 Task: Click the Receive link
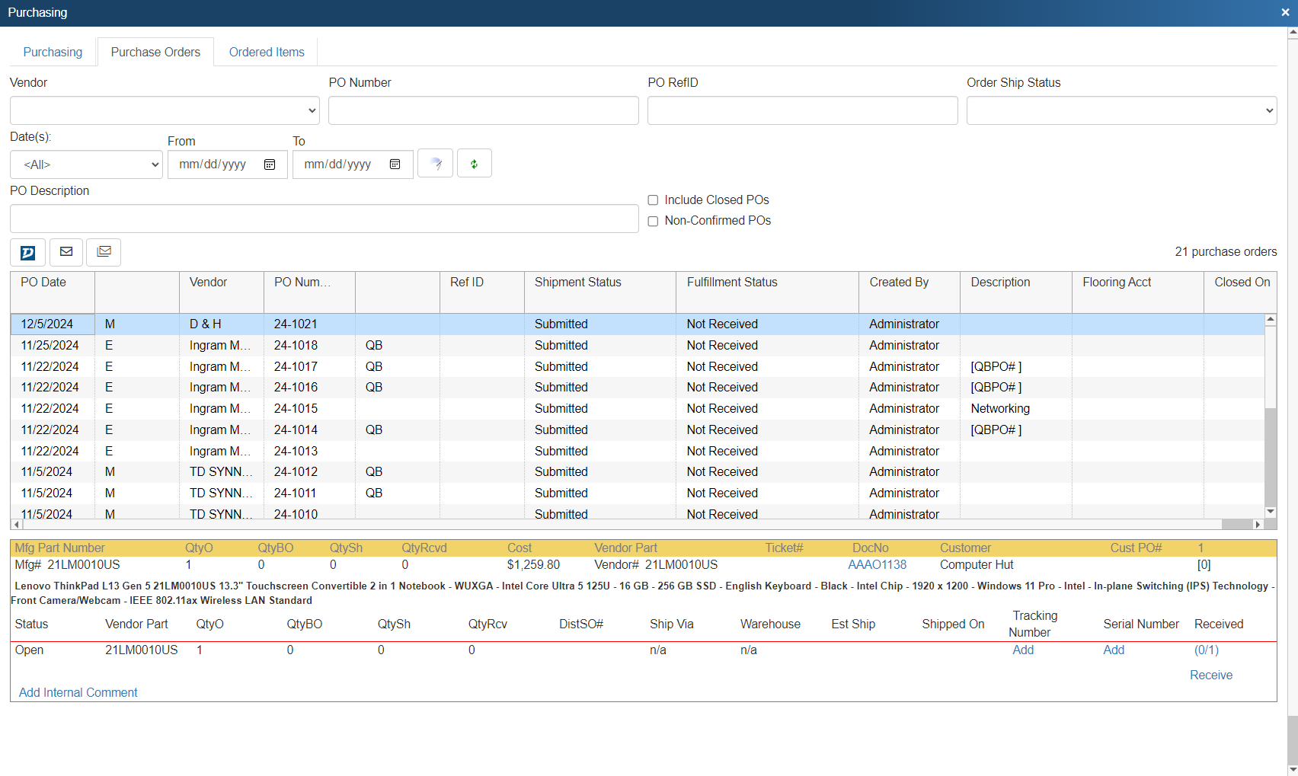1210,675
